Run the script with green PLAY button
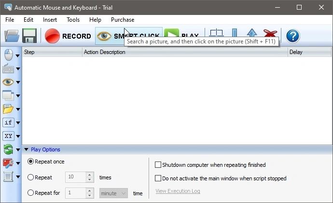333x203 pixels. pos(181,33)
